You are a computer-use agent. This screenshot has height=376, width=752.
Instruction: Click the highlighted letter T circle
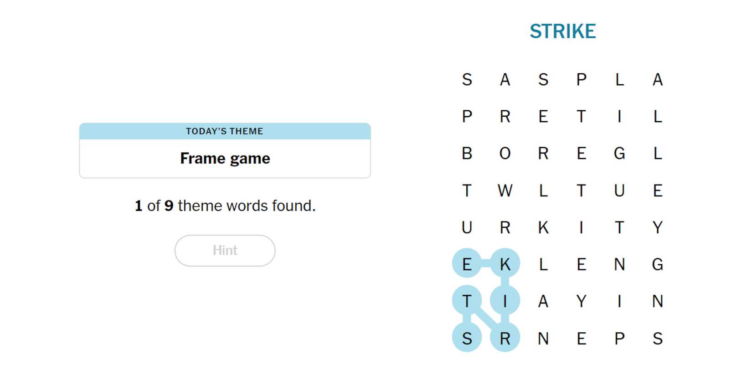[467, 301]
